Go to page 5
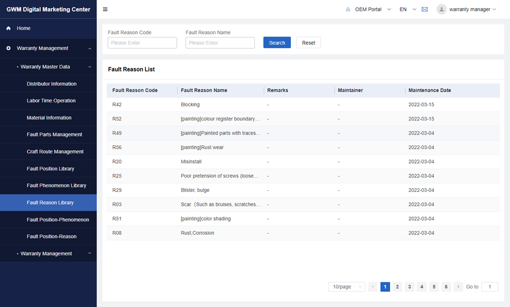 click(x=434, y=287)
